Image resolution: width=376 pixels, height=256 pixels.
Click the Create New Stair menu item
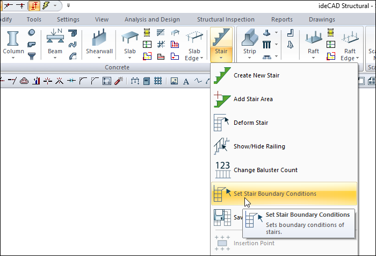(256, 75)
